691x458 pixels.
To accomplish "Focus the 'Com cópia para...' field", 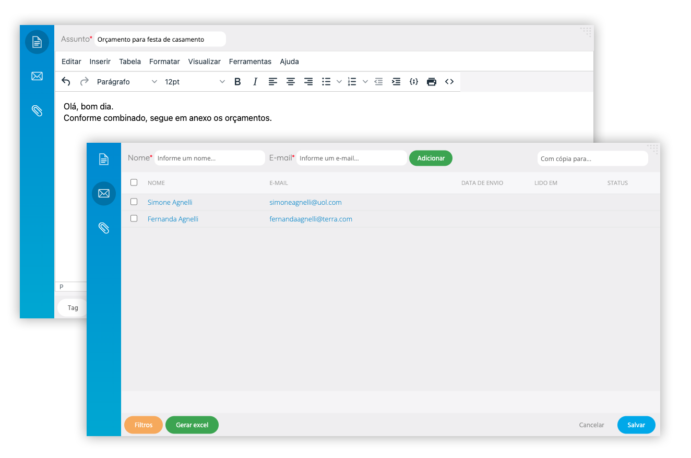I will [593, 159].
